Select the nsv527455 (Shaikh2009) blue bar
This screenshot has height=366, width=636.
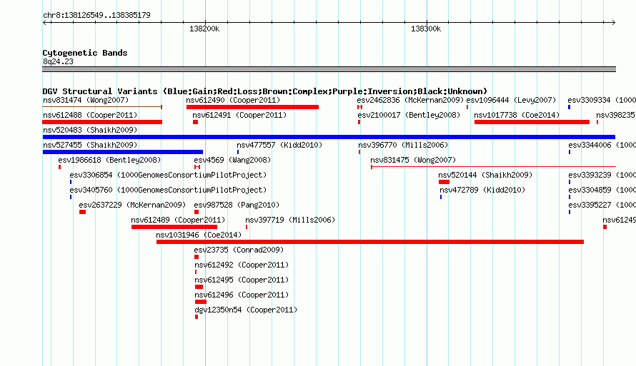[122, 152]
